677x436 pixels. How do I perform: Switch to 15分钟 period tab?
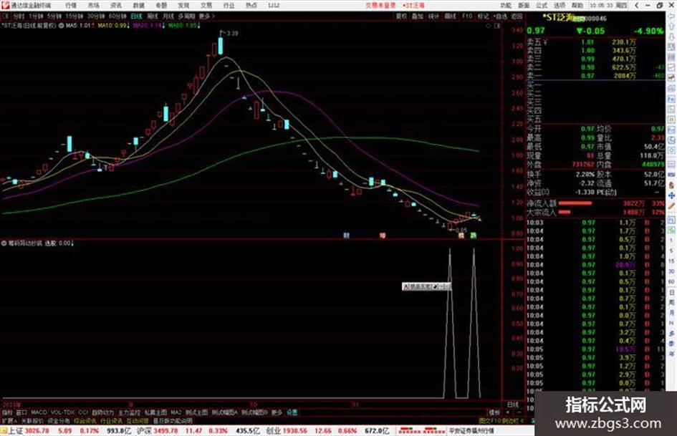click(75, 16)
